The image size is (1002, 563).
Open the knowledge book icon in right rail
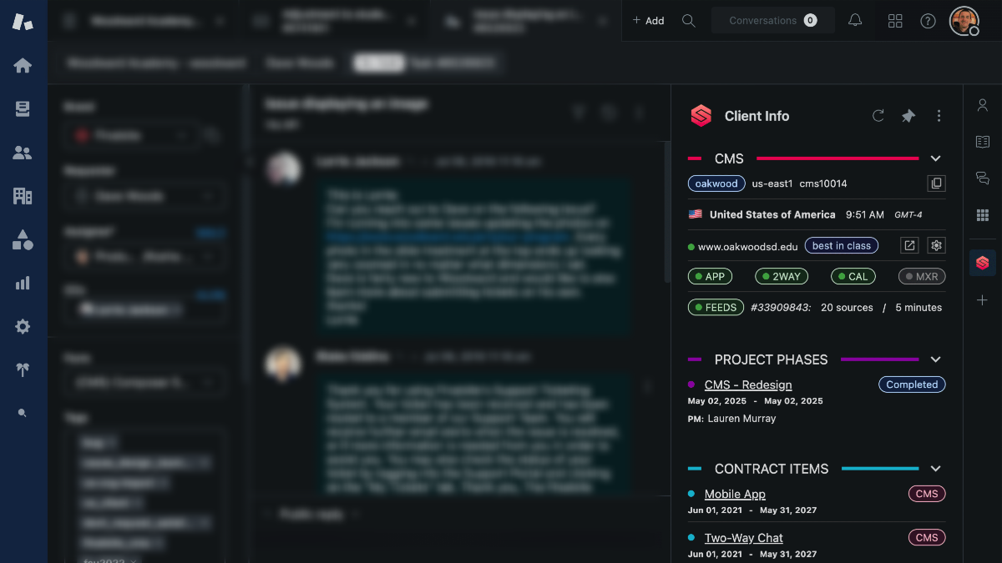982,143
